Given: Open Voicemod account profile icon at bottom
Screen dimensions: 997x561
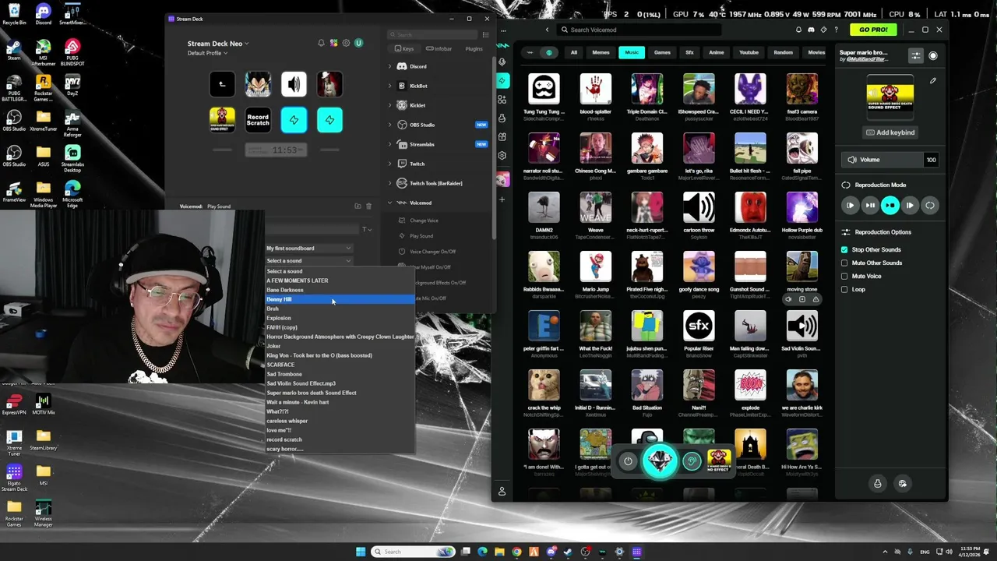Looking at the screenshot, I should [502, 492].
